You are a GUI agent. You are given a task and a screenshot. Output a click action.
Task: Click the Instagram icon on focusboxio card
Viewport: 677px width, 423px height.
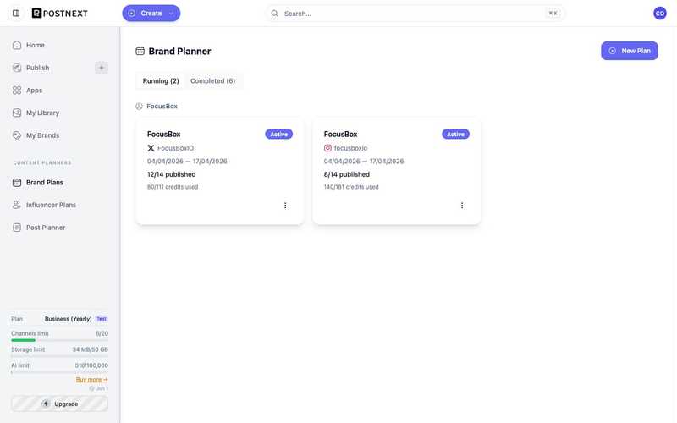pos(327,148)
